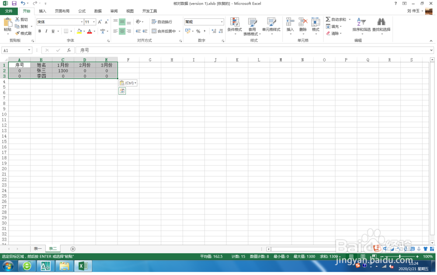Apply the yellow fill color bucket
Screen dimensions: 437x275
coord(80,31)
